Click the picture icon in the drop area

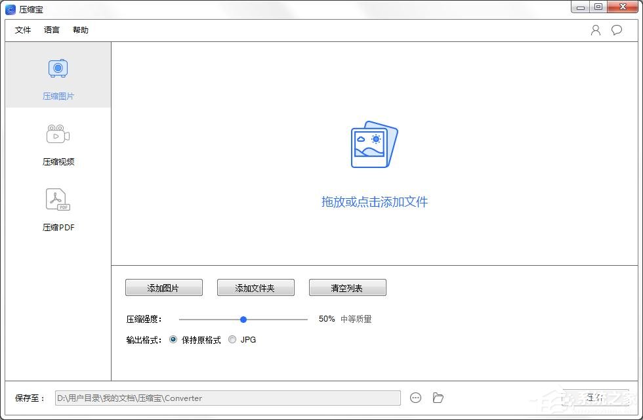point(374,143)
